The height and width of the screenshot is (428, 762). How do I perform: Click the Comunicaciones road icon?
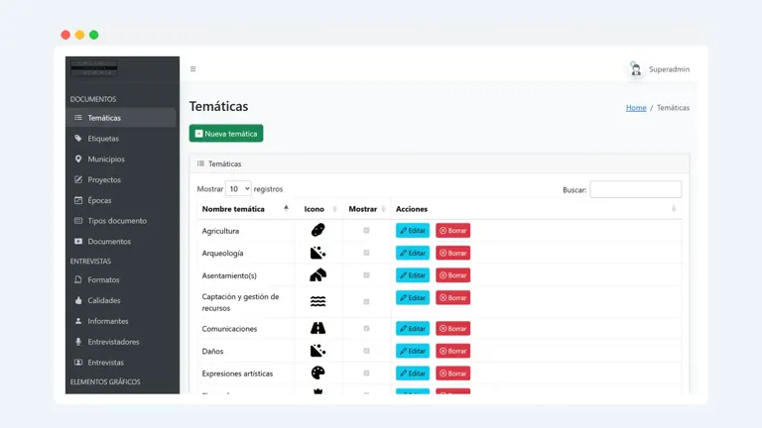pyautogui.click(x=317, y=328)
